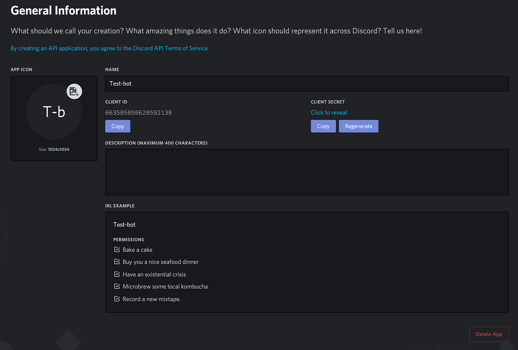
Task: Click the upload image icon on the app icon
Action: (x=74, y=91)
